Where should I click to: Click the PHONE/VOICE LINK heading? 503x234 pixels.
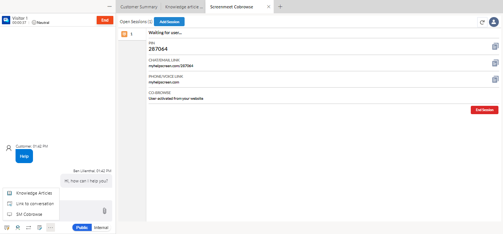tap(166, 77)
